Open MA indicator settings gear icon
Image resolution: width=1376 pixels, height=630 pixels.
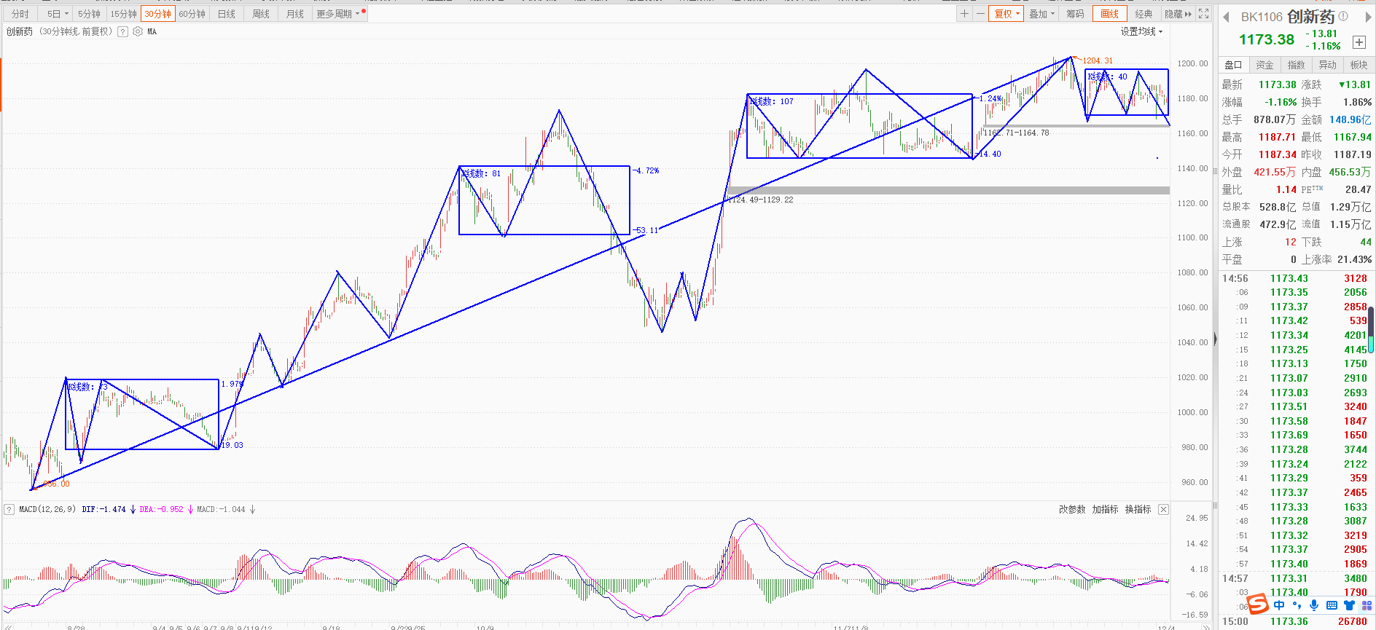138,31
